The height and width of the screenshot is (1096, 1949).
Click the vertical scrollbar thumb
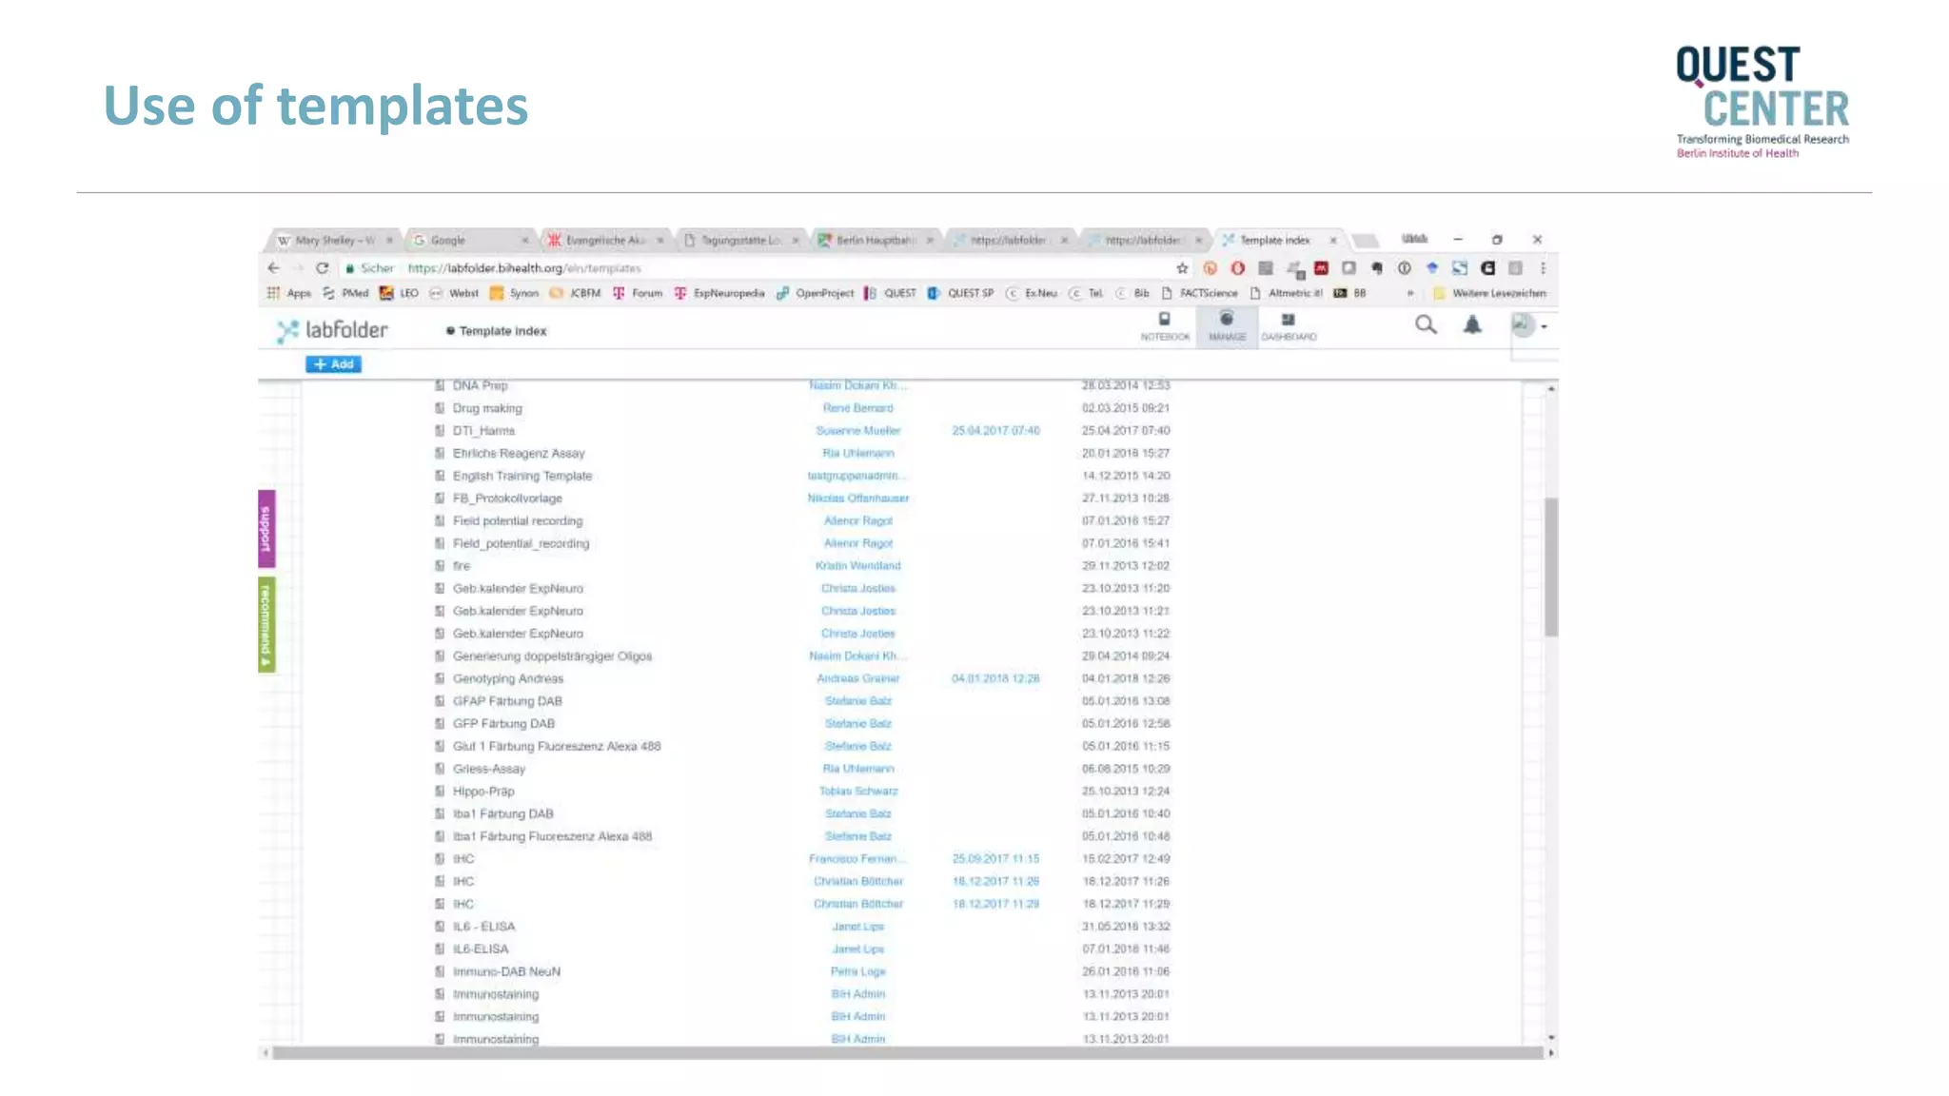pos(1551,566)
